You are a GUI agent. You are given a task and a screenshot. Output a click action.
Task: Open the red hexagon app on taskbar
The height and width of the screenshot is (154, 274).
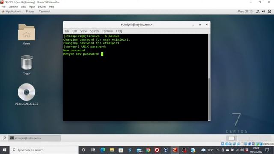pyautogui.click(x=157, y=150)
